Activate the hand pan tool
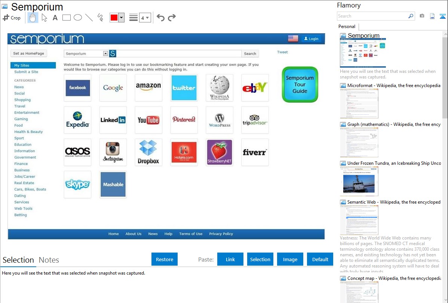This screenshot has width=448, height=303. pos(33,18)
